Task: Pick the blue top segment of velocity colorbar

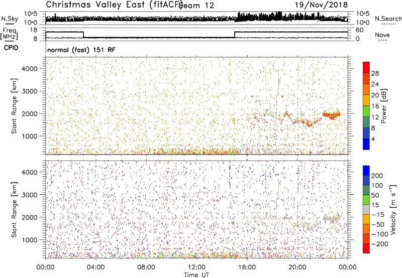Action: [366, 171]
